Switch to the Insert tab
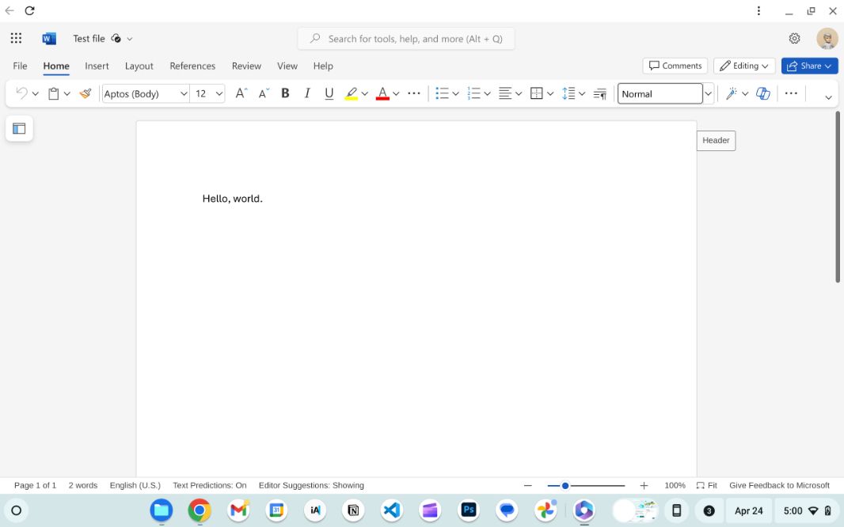The height and width of the screenshot is (527, 844). tap(97, 66)
